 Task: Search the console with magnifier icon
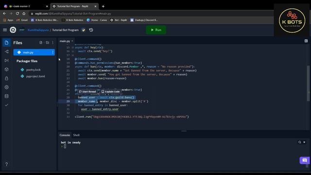point(300,142)
